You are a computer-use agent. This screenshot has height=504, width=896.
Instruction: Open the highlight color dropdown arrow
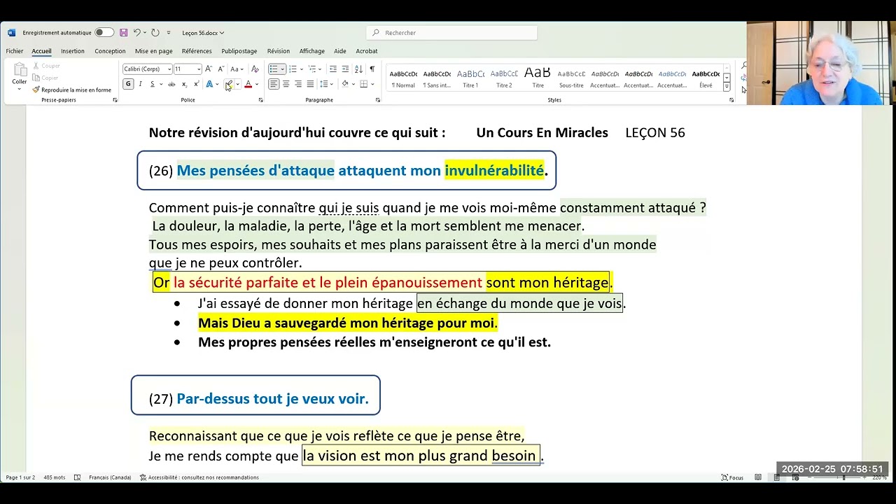tap(237, 85)
